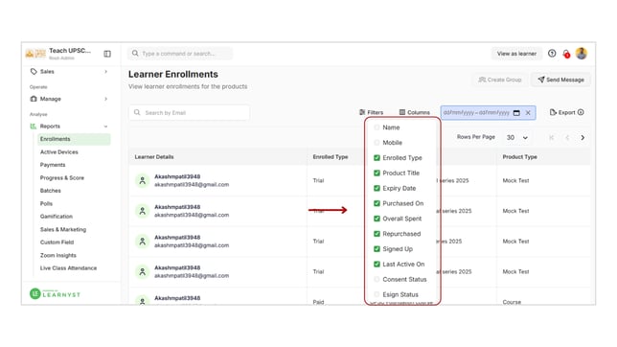This screenshot has height=347, width=617.
Task: Open Payments report
Action: point(53,165)
